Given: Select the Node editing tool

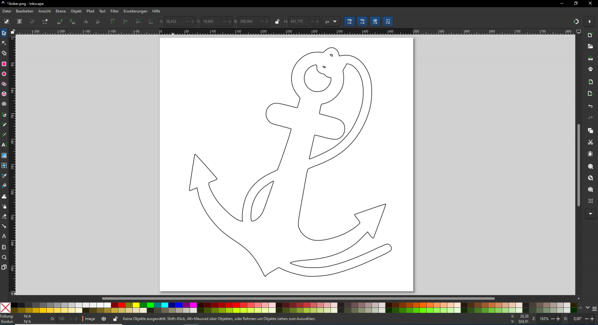Looking at the screenshot, I should point(4,43).
